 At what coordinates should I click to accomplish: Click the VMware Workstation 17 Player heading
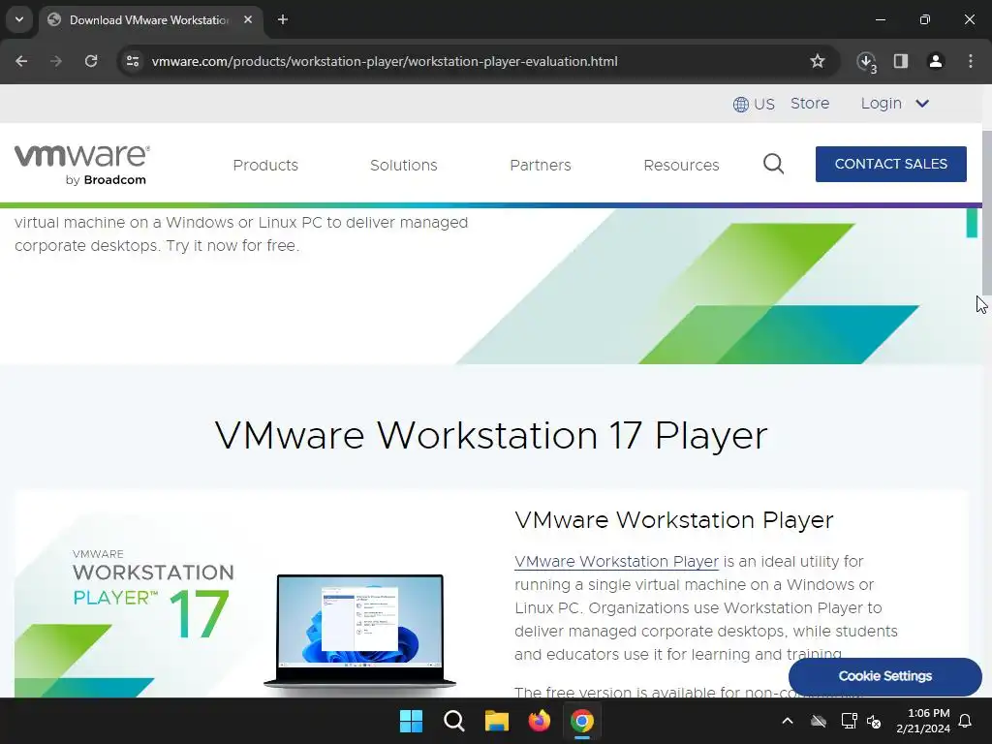pos(491,435)
